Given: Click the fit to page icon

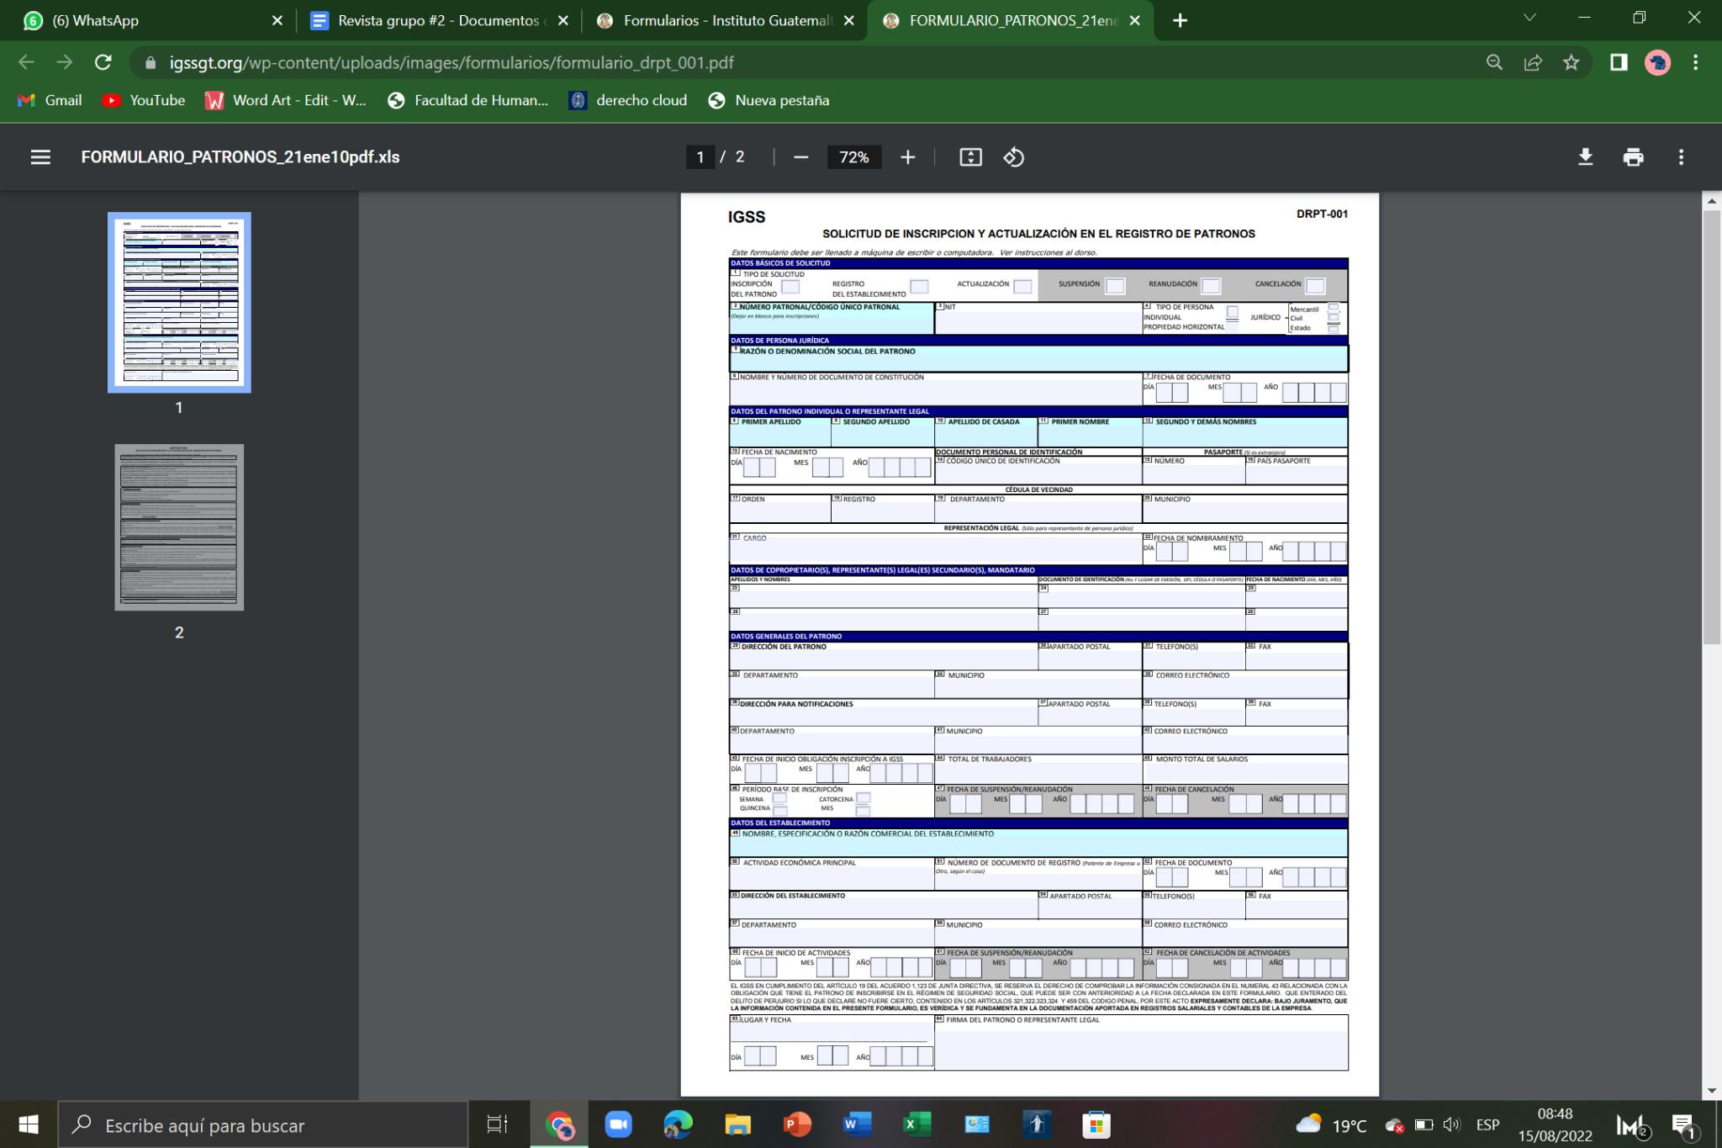Looking at the screenshot, I should tap(970, 157).
